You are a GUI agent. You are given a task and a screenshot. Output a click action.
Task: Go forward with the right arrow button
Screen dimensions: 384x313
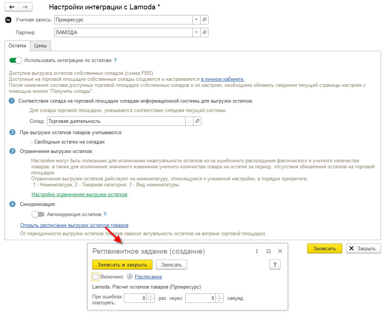tap(25, 7)
